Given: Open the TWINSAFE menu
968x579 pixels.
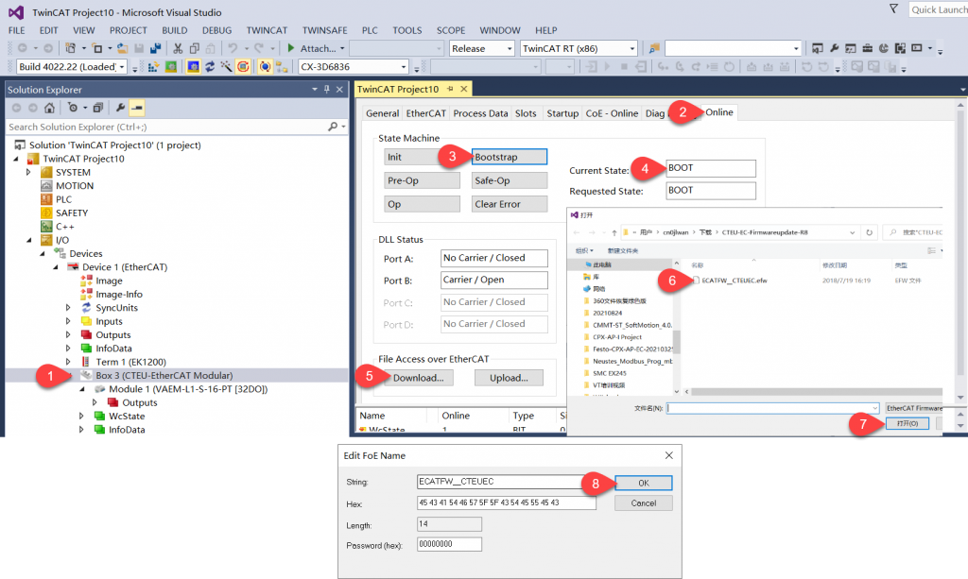Looking at the screenshot, I should [x=325, y=30].
